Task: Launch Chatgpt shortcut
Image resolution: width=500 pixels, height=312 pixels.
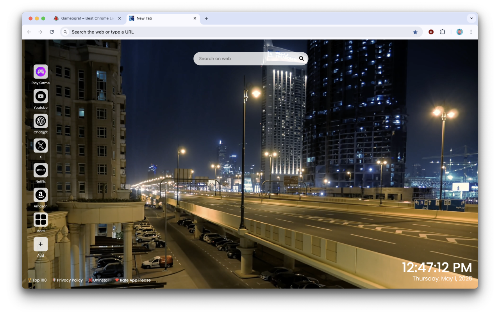Action: pyautogui.click(x=41, y=121)
